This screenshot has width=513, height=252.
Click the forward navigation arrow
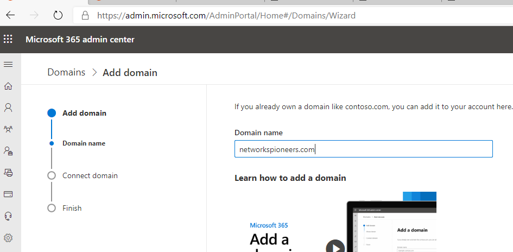tap(34, 15)
